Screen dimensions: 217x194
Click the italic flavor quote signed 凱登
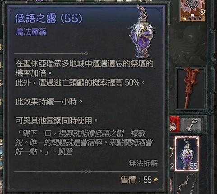(x=84, y=142)
